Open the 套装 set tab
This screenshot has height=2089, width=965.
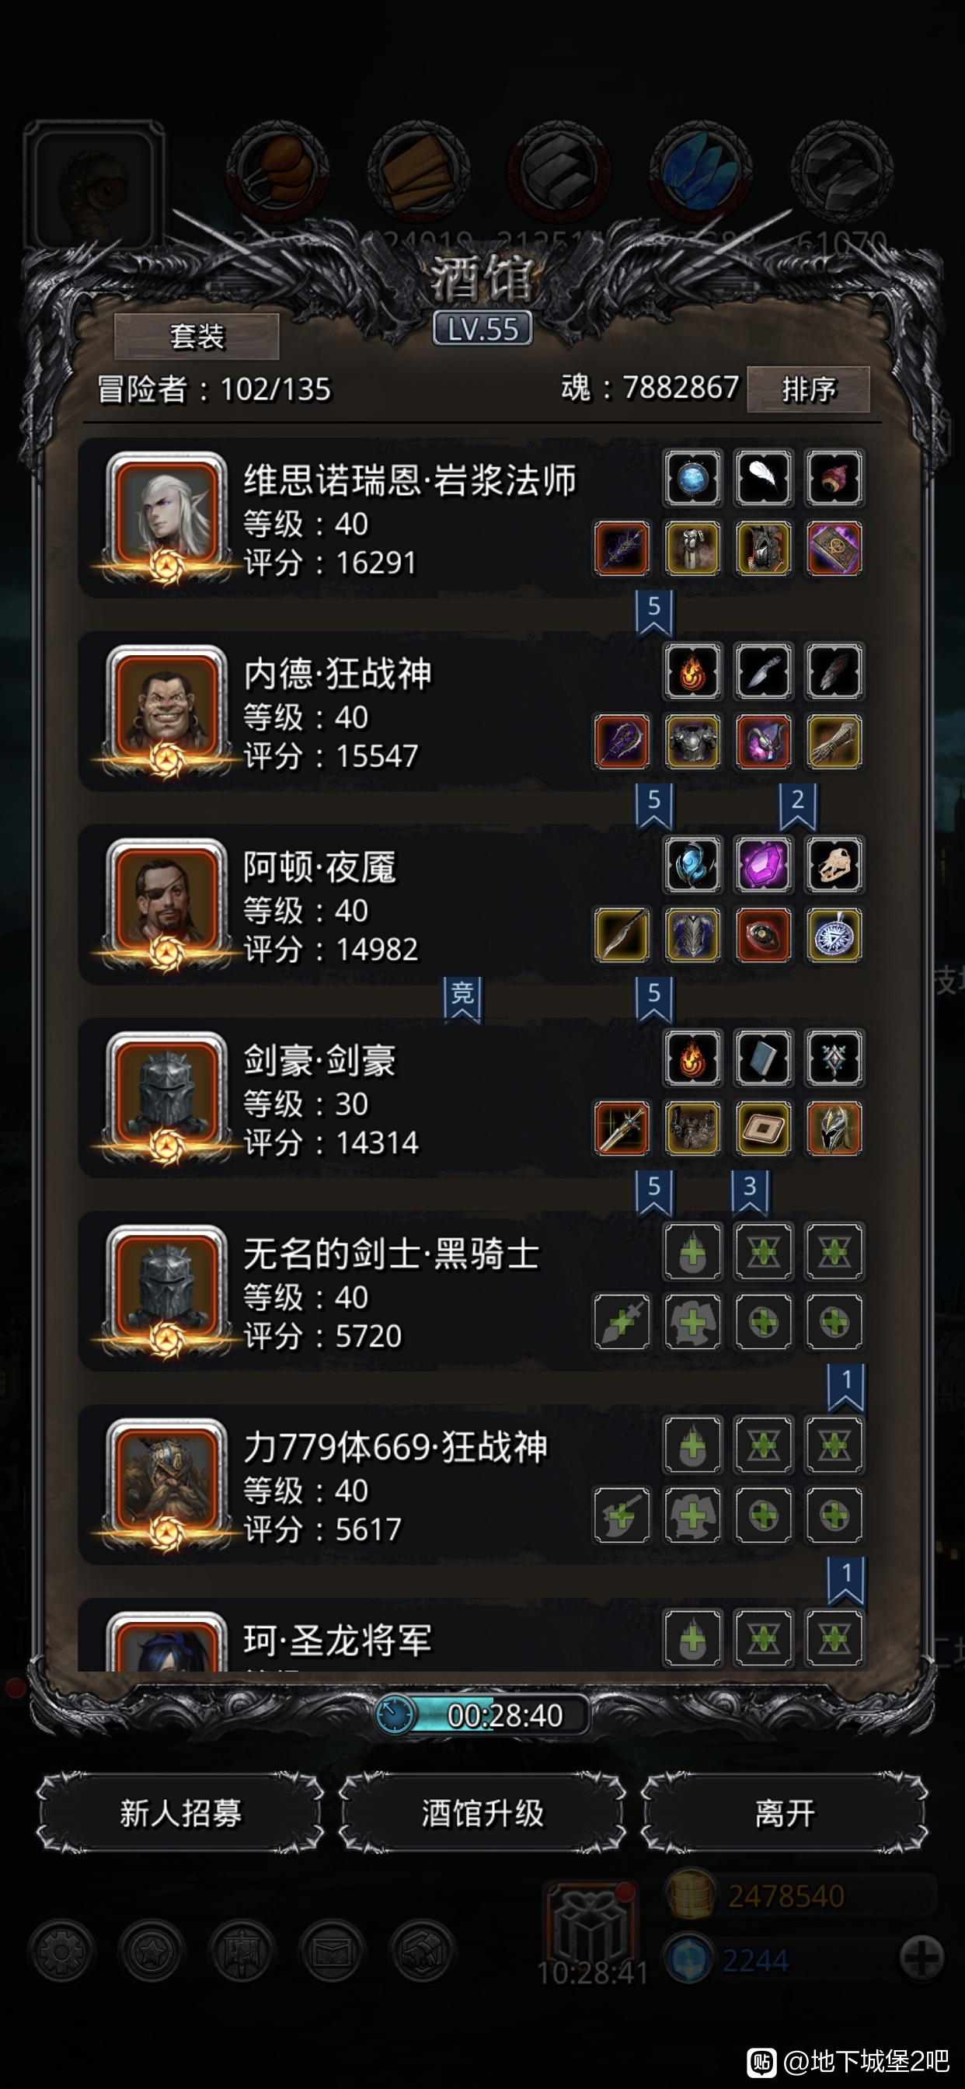coord(197,336)
